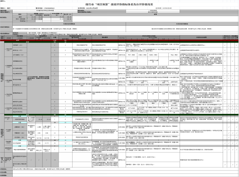The width and height of the screenshot is (239, 177).
Task: Select the sheet title cell beginning with 绵竹市
Action: (119, 4)
